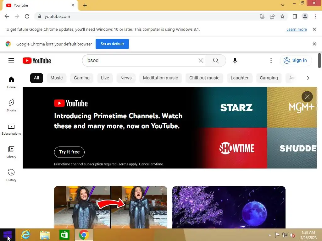Reload the page
322x241 pixels.
pyautogui.click(x=27, y=16)
